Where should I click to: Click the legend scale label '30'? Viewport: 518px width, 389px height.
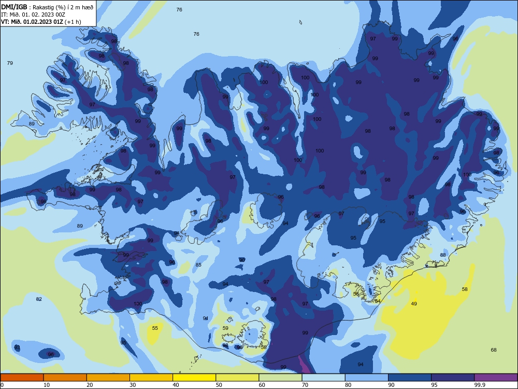(x=133, y=385)
